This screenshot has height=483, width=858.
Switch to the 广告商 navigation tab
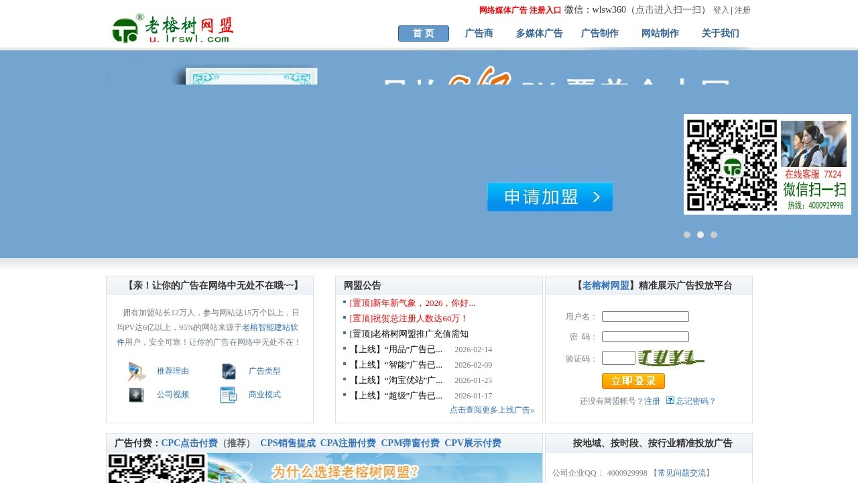point(479,33)
